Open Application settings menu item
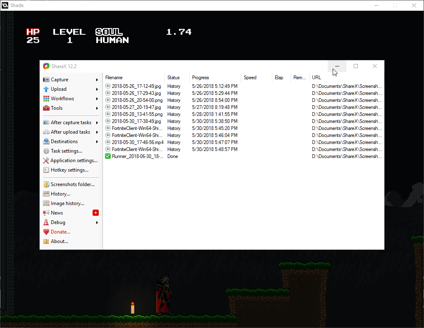The image size is (424, 328). [71, 160]
